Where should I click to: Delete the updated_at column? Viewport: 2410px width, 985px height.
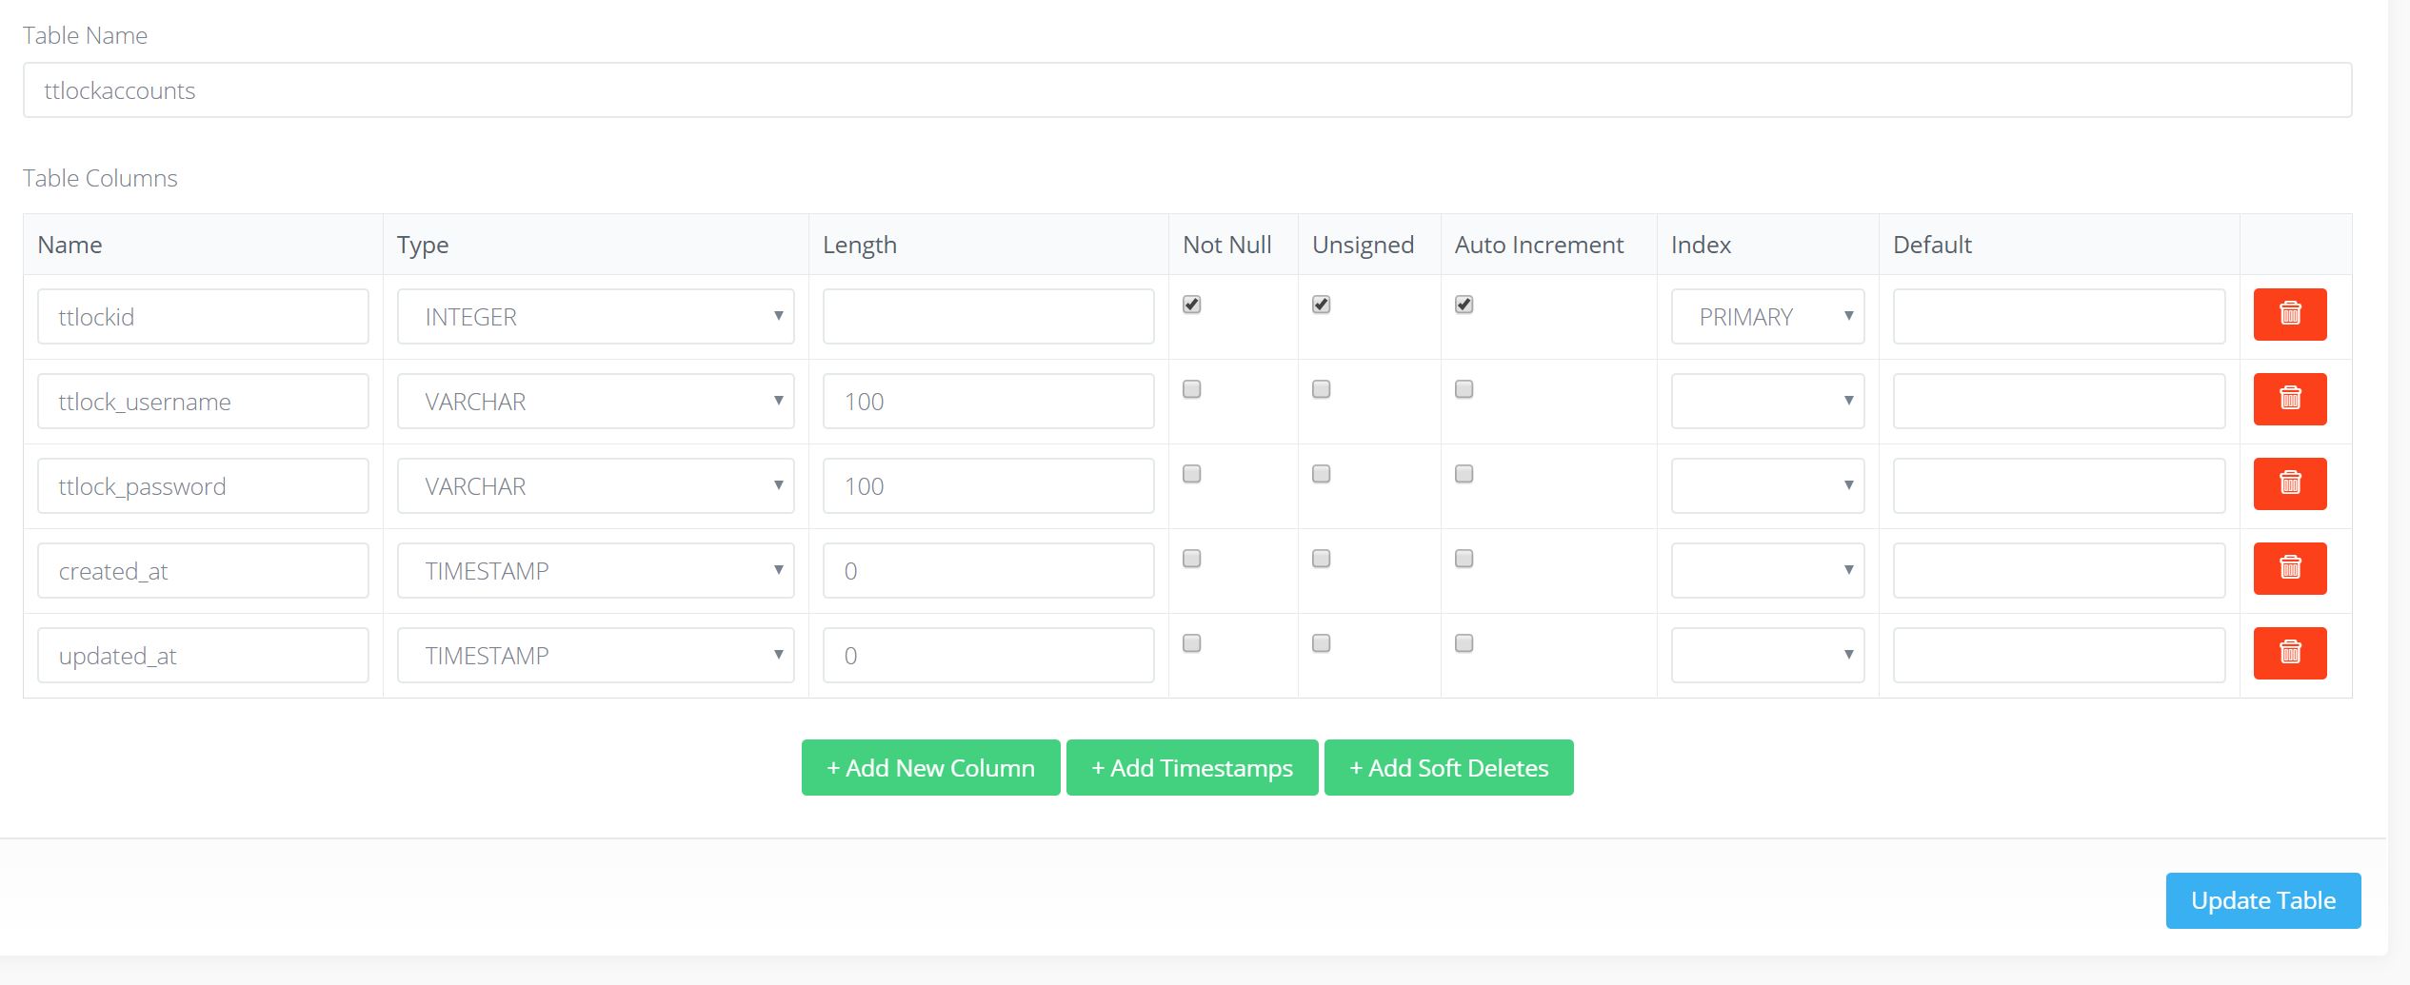2289,653
